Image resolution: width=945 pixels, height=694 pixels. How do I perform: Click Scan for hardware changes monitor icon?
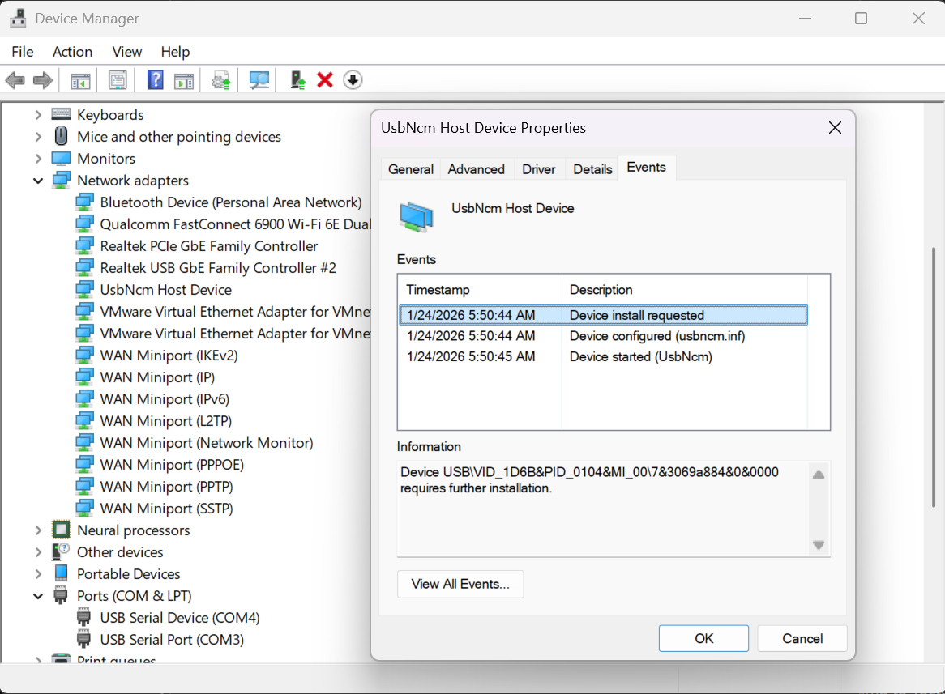(x=259, y=80)
